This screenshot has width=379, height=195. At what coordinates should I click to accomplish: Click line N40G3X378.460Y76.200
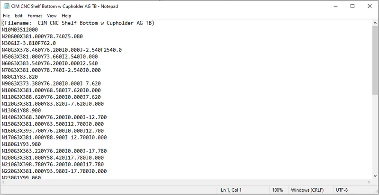click(62, 50)
